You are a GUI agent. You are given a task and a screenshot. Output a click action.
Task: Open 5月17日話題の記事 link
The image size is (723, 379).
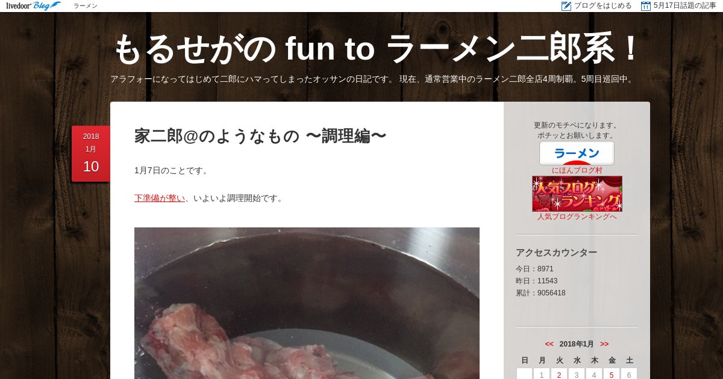pos(684,6)
